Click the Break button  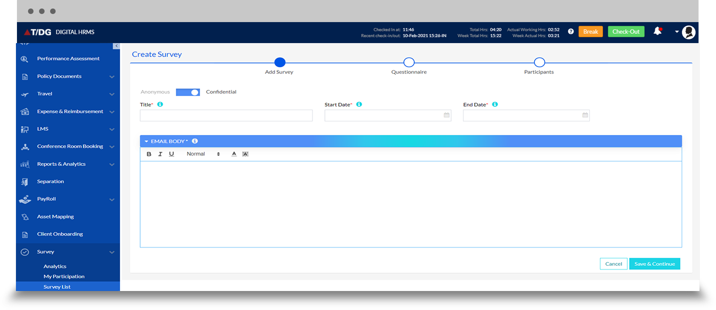[x=591, y=32]
